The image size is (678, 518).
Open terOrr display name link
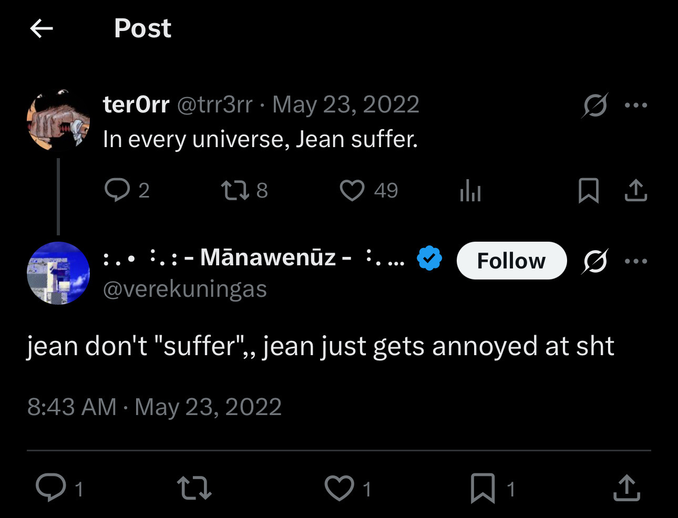pyautogui.click(x=136, y=105)
